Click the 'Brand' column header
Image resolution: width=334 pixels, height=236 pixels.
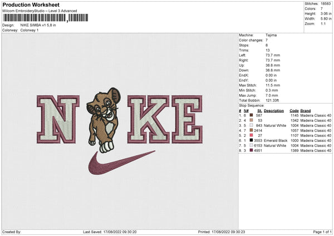tap(306, 111)
